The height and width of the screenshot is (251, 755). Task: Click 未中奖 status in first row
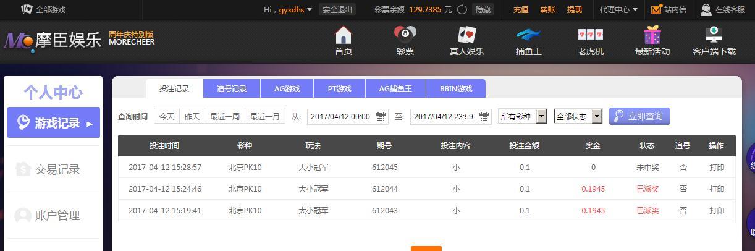pos(647,167)
